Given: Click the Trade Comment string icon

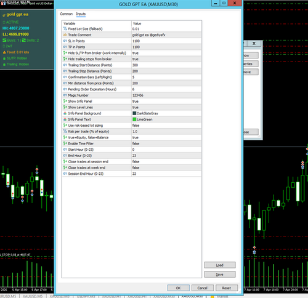Looking at the screenshot, I should pyautogui.click(x=65, y=35).
